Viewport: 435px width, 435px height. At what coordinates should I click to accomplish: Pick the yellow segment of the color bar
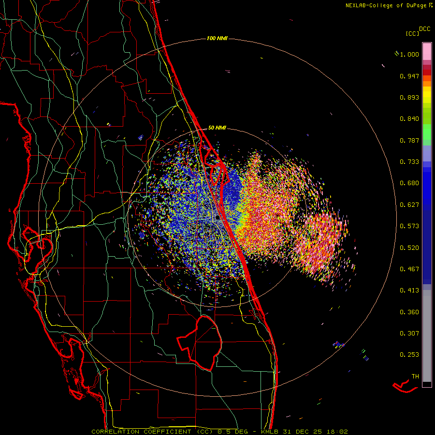click(x=427, y=95)
